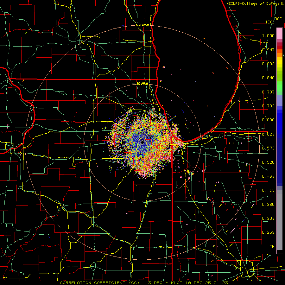Click the 50 NMI range ring label
This screenshot has width=285, height=285.
(142, 84)
